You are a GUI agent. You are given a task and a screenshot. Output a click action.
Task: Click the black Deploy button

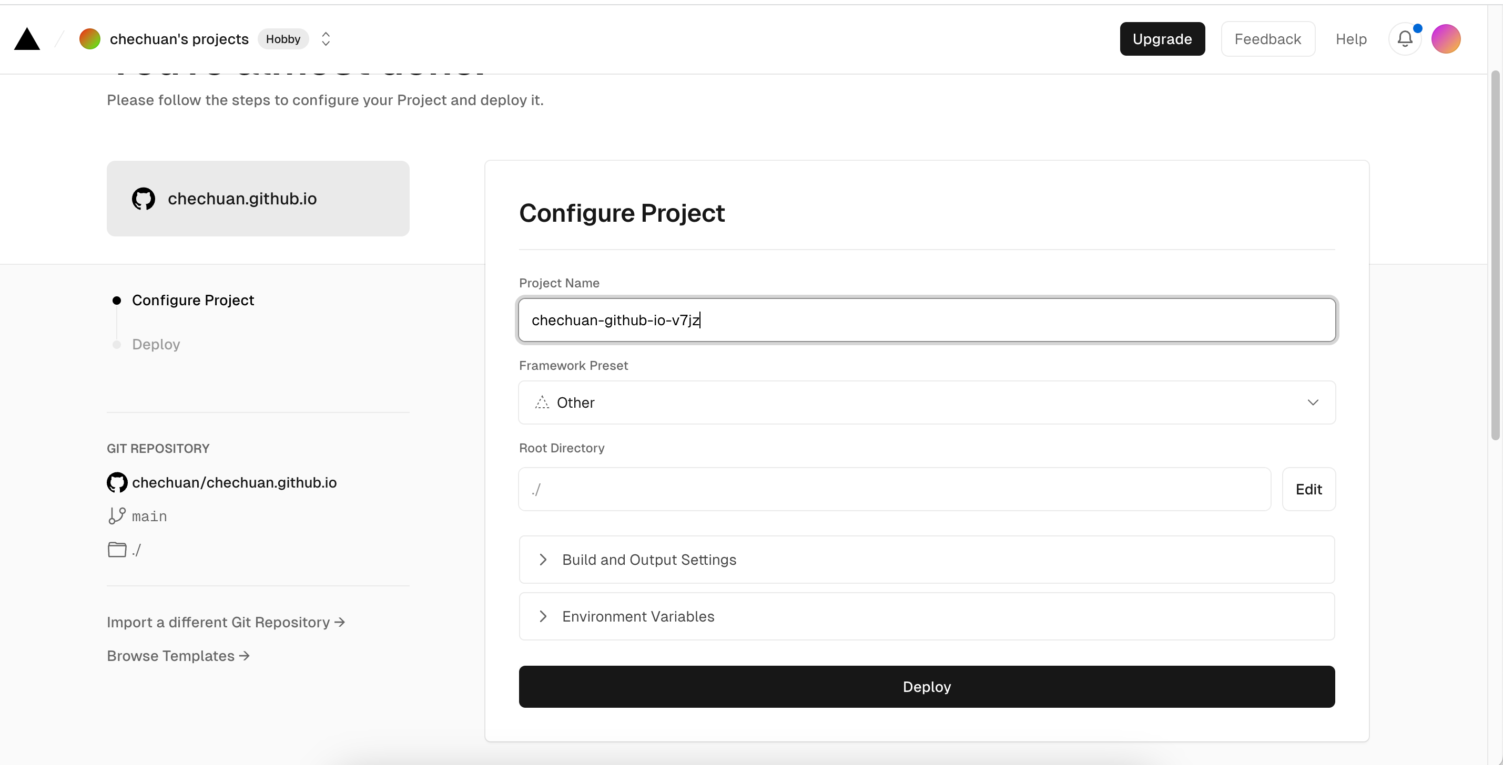(927, 686)
